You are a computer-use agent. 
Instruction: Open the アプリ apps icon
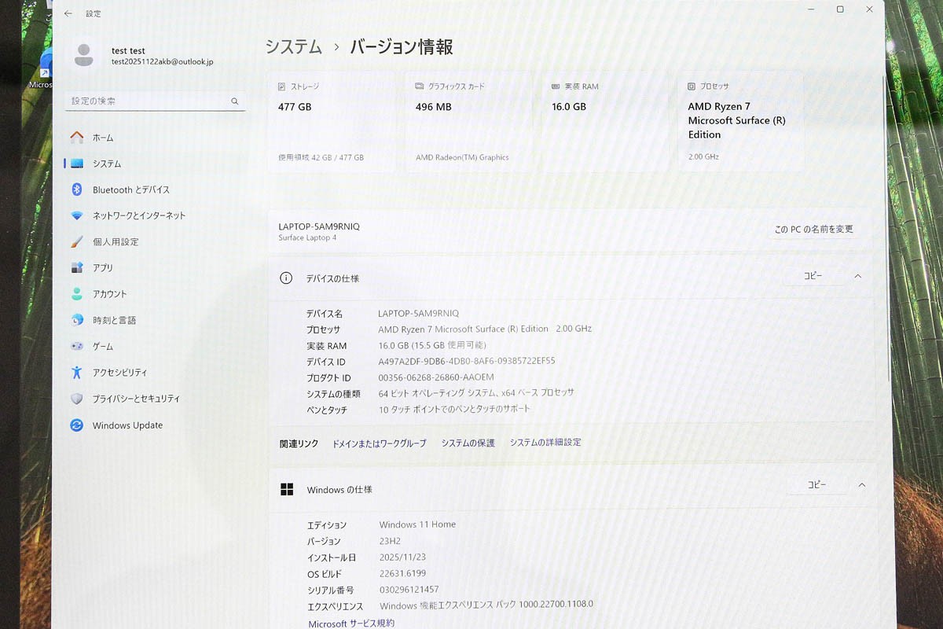[x=77, y=268]
